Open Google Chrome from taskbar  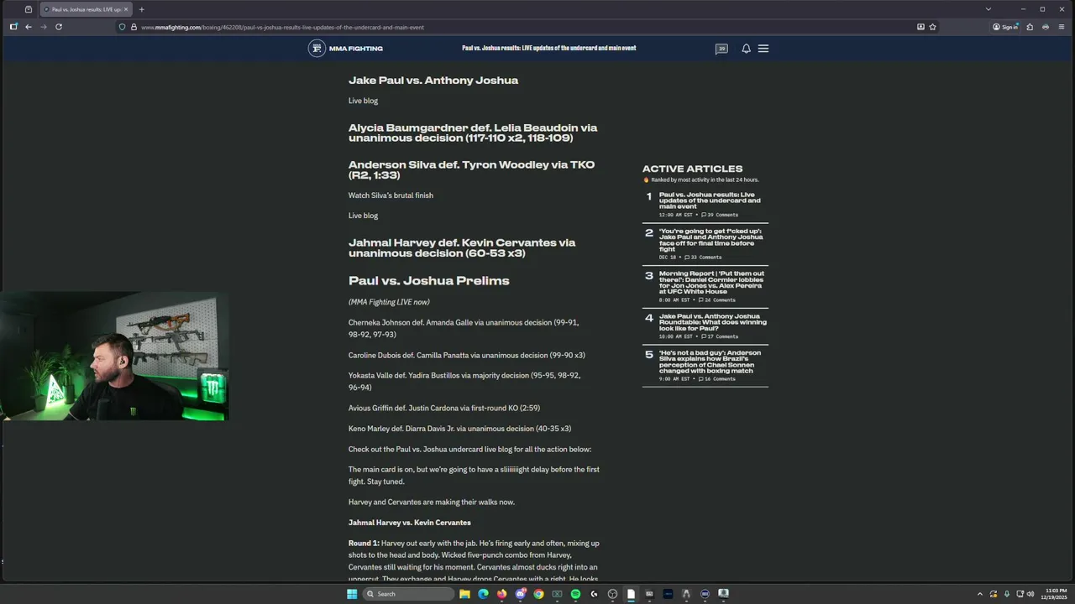click(538, 594)
